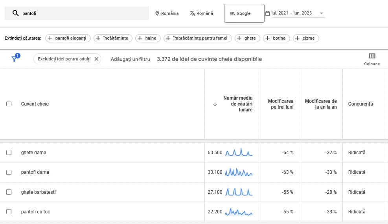
Task: Change location from România
Action: pyautogui.click(x=167, y=13)
